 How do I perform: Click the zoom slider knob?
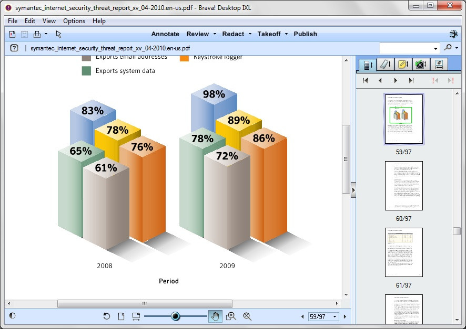176,316
